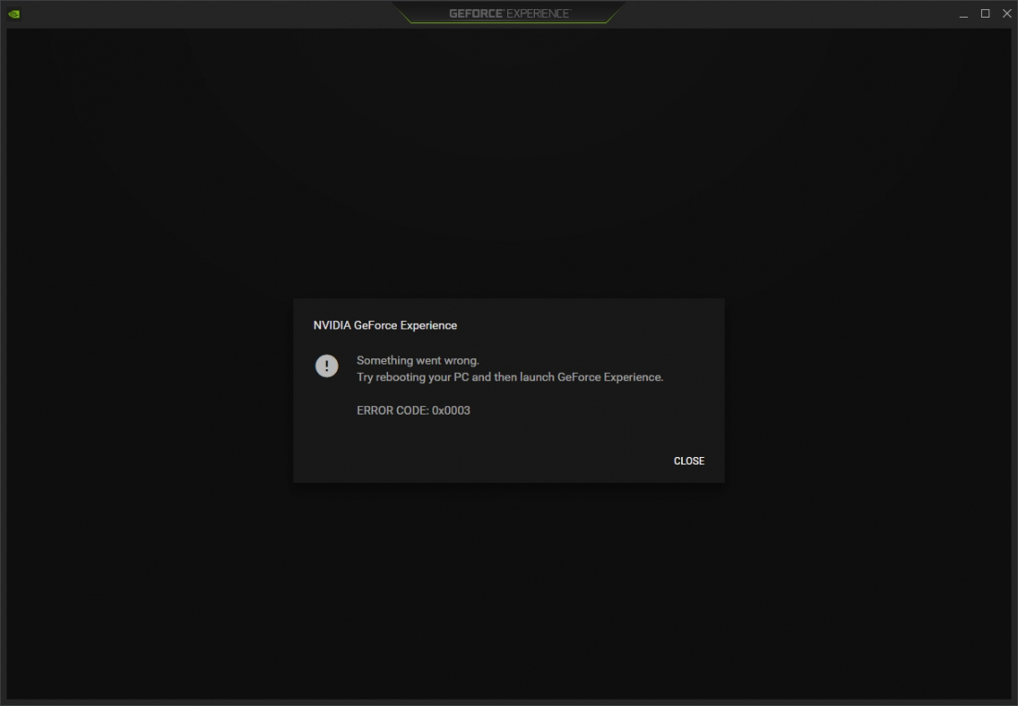1018x706 pixels.
Task: Maximize the GeForce Experience window
Action: click(985, 14)
